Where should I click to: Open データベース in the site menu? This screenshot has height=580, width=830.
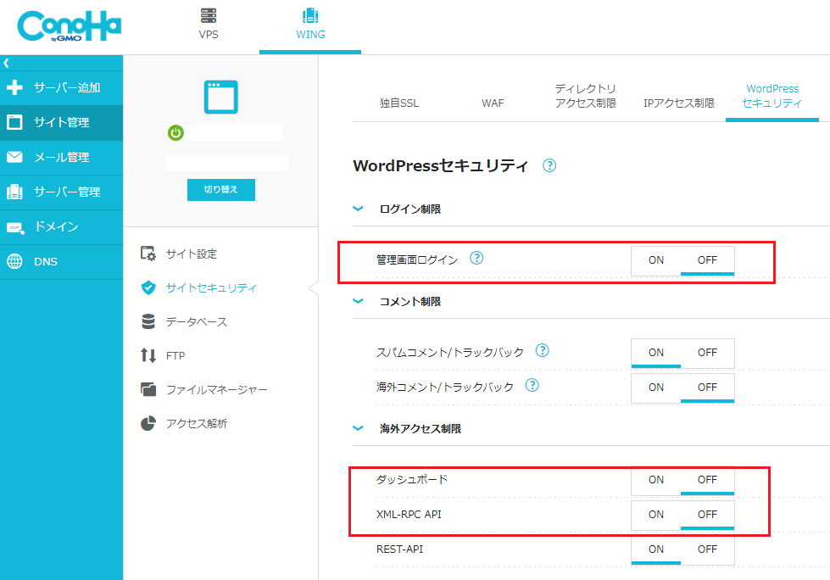[196, 322]
